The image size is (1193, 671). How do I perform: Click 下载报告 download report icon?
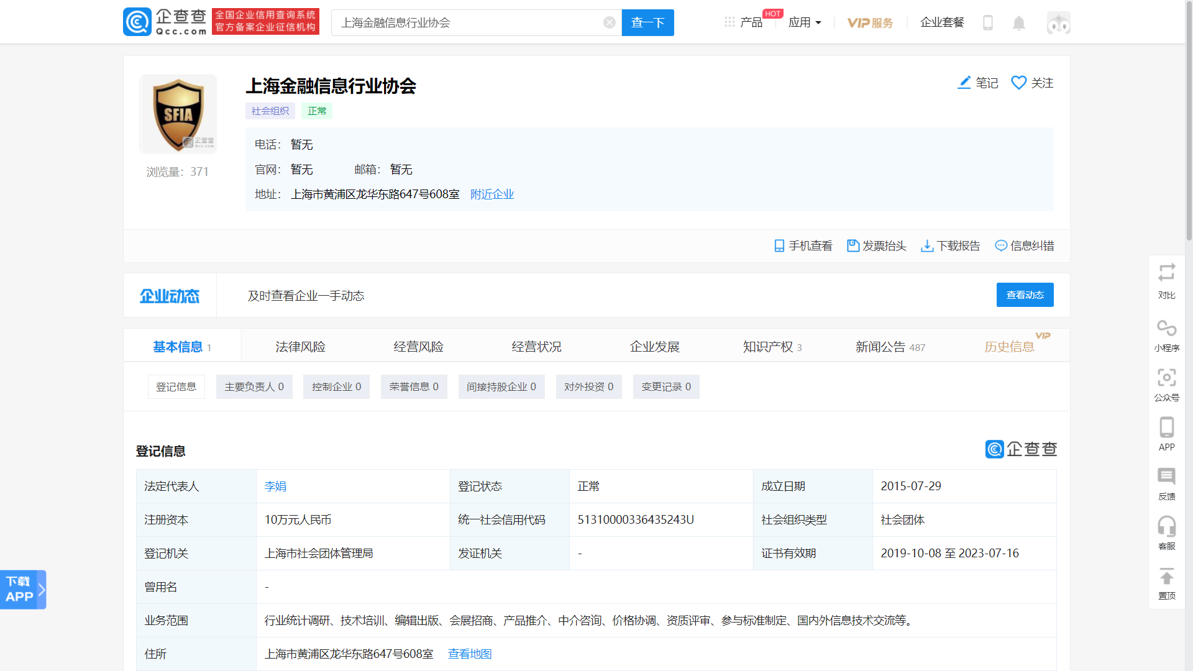pyautogui.click(x=927, y=246)
